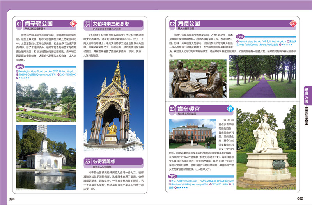Click the 海德公园 heading
The width and height of the screenshot is (312, 205).
[x=189, y=23]
